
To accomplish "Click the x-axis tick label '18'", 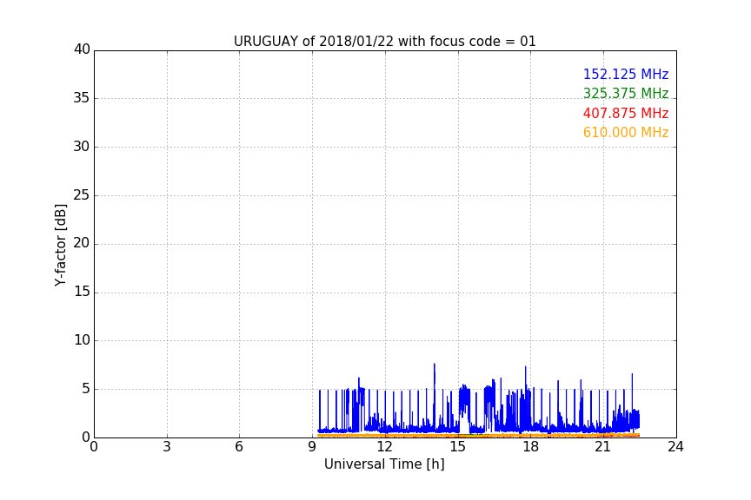I will coord(531,447).
